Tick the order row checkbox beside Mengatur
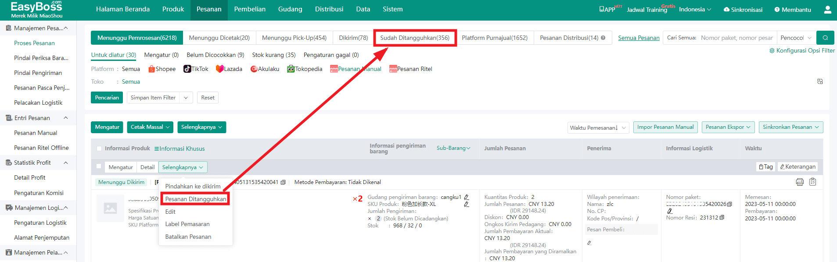 [x=99, y=166]
